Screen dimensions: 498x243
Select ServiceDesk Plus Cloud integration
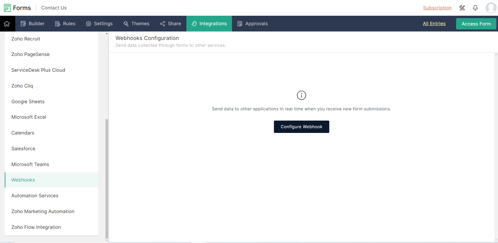(x=52, y=70)
